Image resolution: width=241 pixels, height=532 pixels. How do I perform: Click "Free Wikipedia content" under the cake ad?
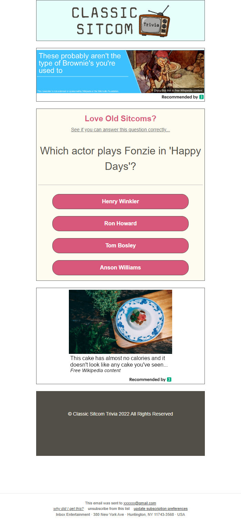pyautogui.click(x=95, y=371)
